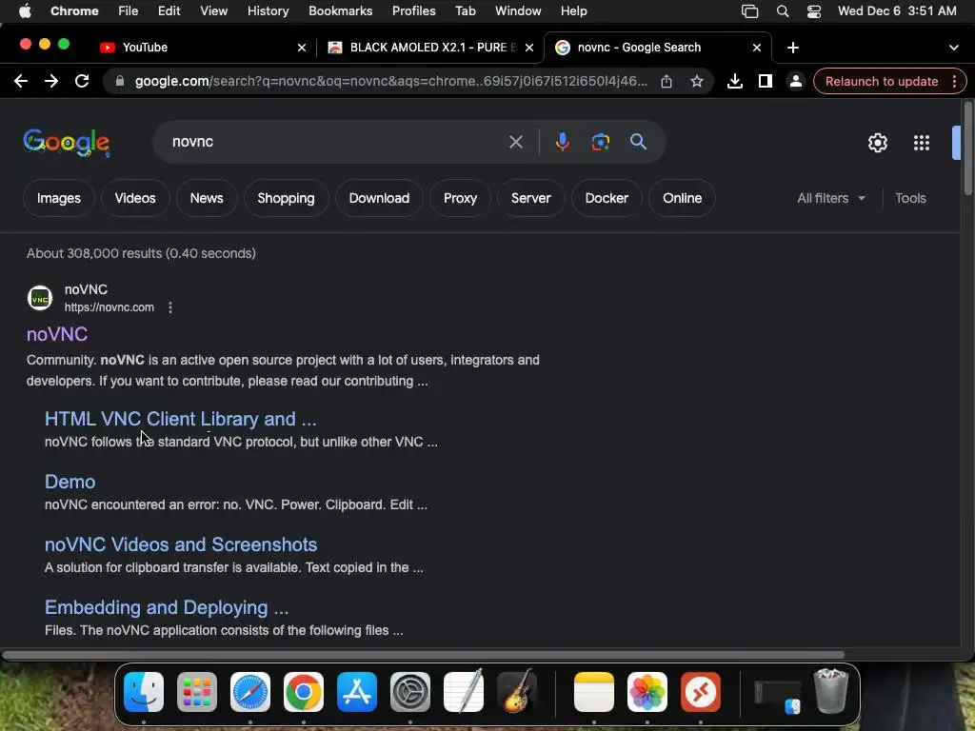Open the Tools options

pyautogui.click(x=910, y=198)
